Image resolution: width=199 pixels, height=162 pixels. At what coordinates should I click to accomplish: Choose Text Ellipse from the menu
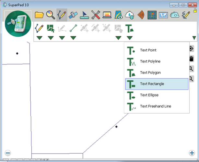pyautogui.click(x=157, y=95)
